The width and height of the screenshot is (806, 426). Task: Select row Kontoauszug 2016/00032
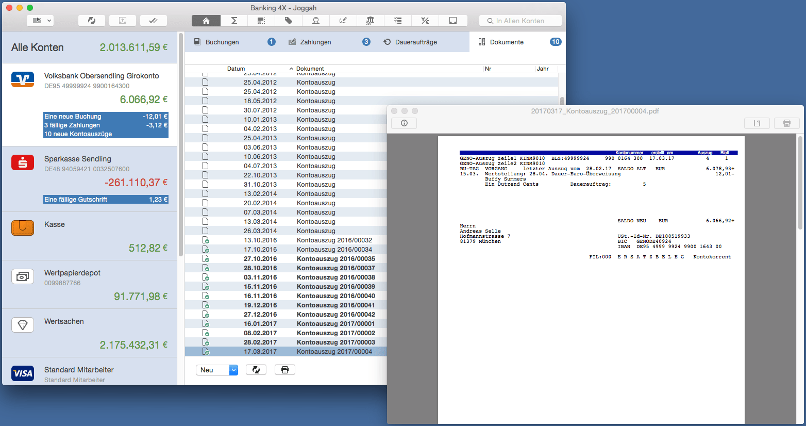coord(286,240)
